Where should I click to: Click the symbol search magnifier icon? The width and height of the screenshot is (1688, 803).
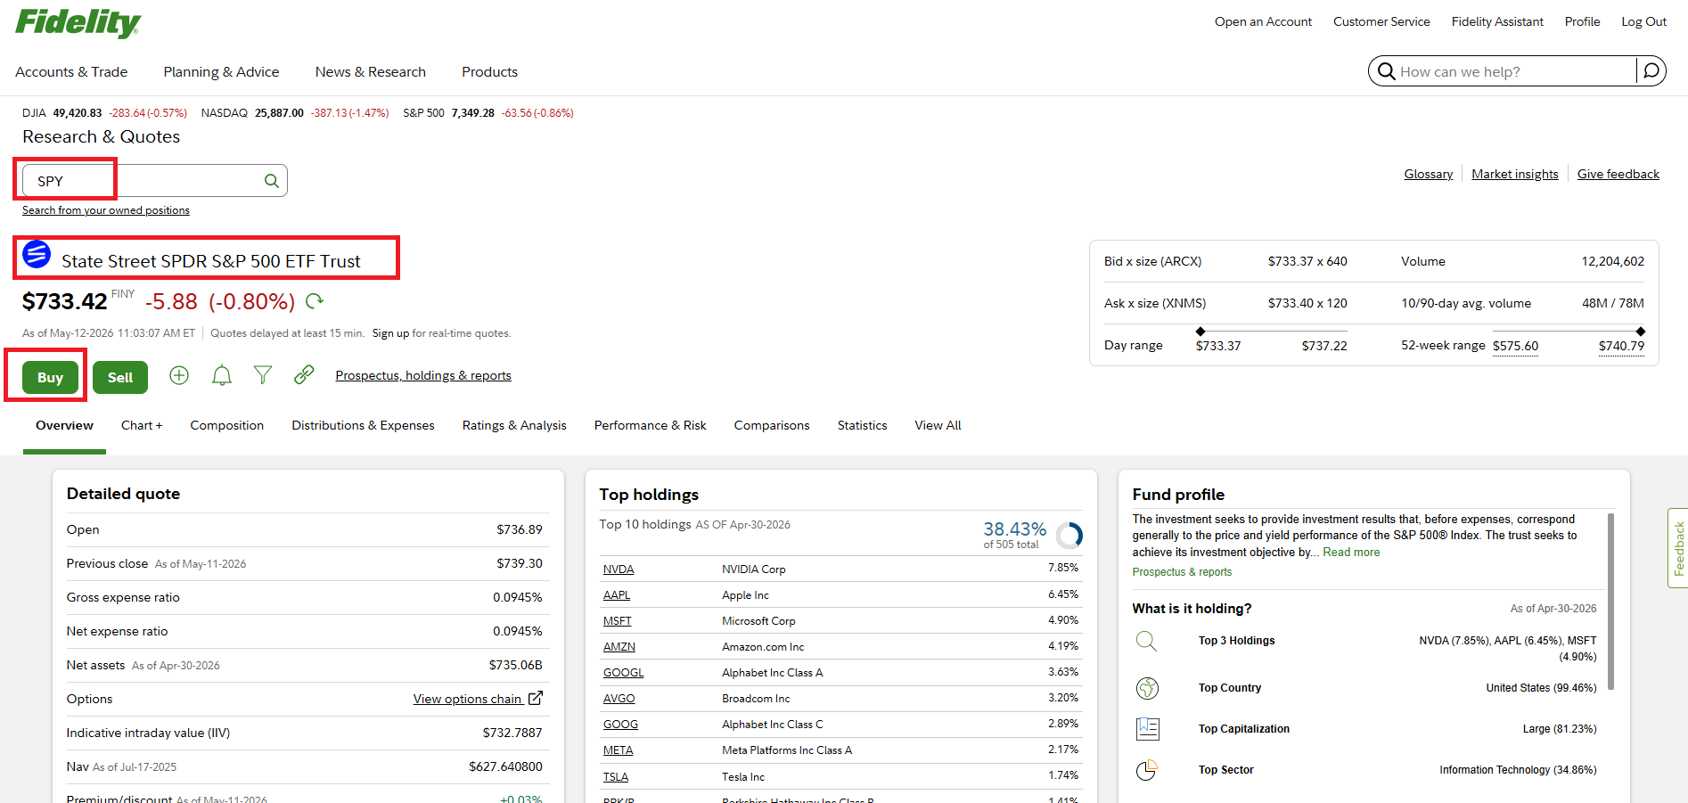272,181
